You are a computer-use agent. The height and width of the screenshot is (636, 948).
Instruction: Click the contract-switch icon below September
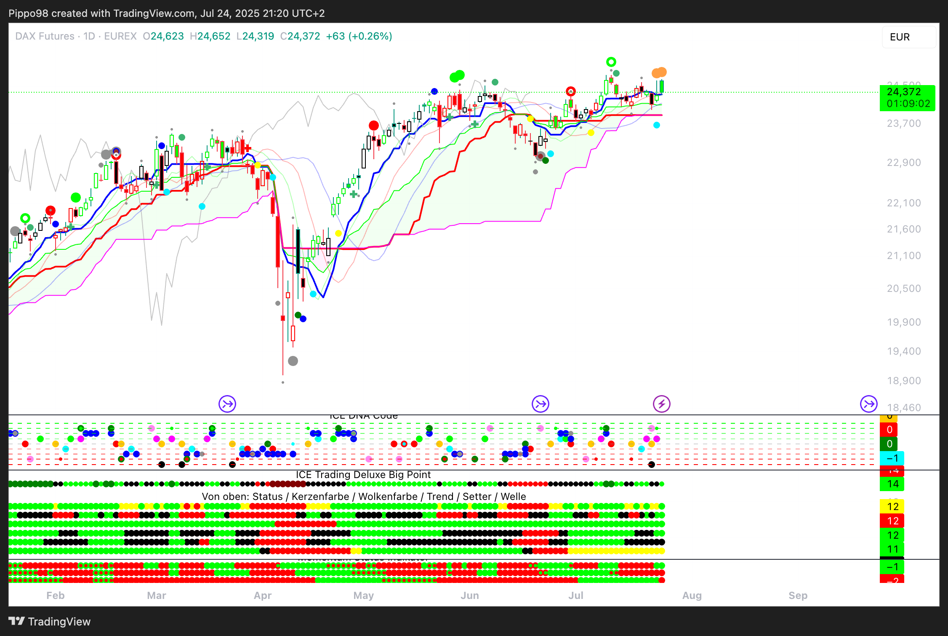pos(868,404)
